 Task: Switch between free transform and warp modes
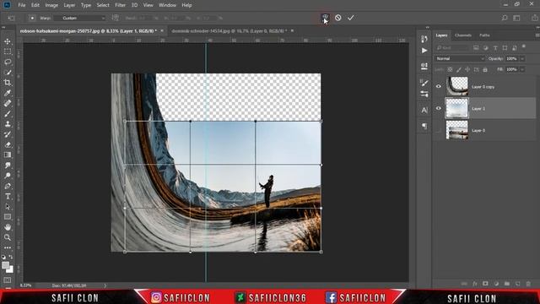pyautogui.click(x=325, y=17)
